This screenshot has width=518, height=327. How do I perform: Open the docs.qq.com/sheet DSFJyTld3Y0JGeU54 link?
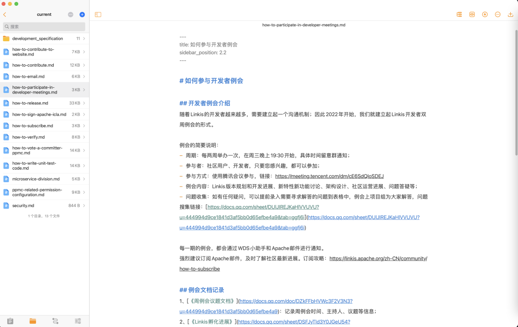(x=294, y=322)
